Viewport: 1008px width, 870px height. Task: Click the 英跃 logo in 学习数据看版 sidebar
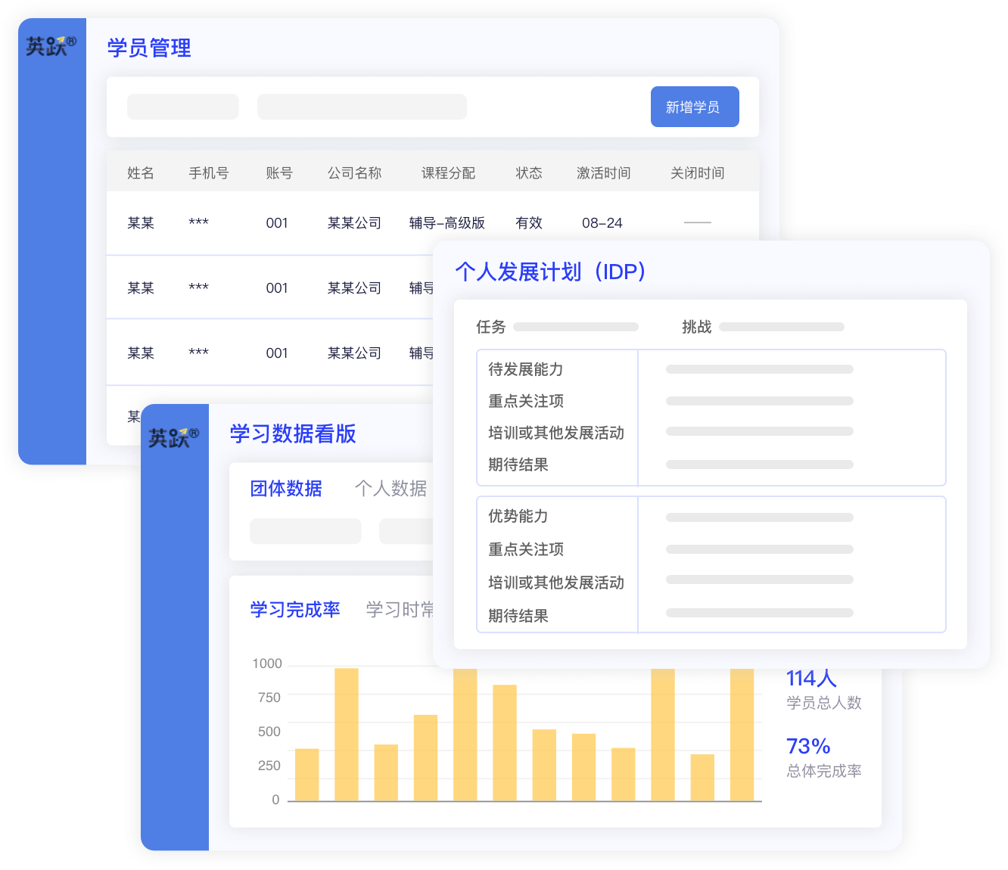click(173, 437)
